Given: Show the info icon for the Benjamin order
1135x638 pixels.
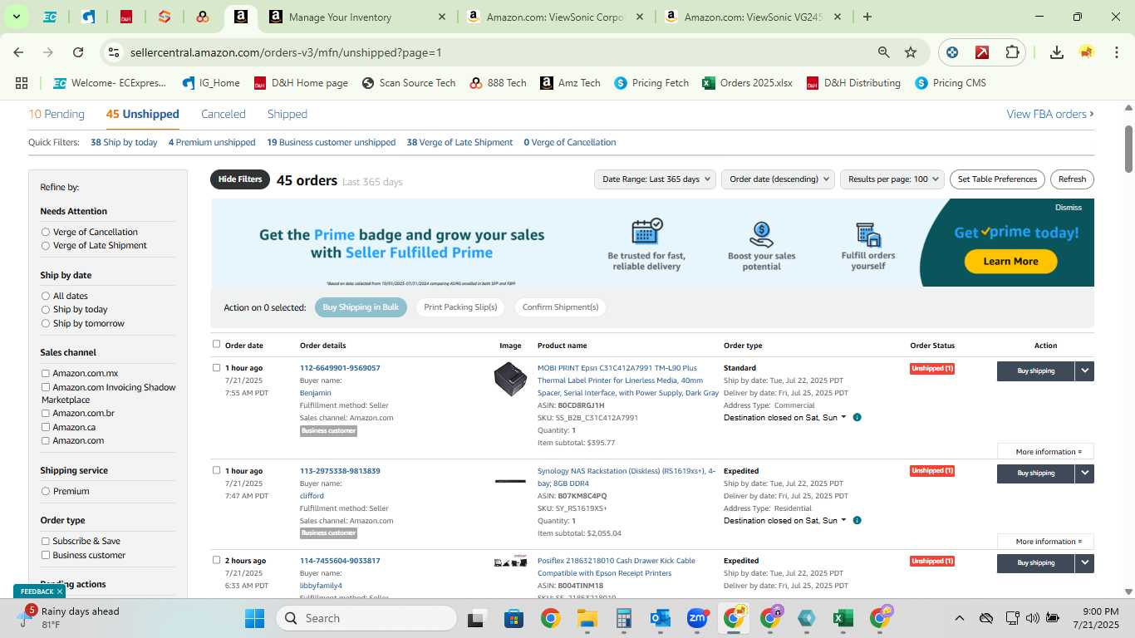Looking at the screenshot, I should 857,417.
